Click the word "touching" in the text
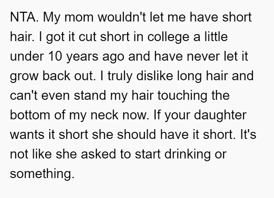 click(182, 95)
